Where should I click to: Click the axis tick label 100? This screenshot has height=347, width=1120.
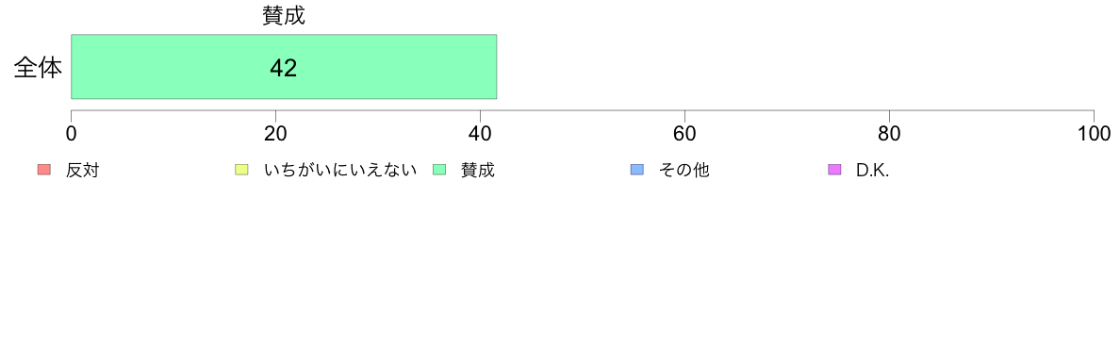pos(1094,134)
